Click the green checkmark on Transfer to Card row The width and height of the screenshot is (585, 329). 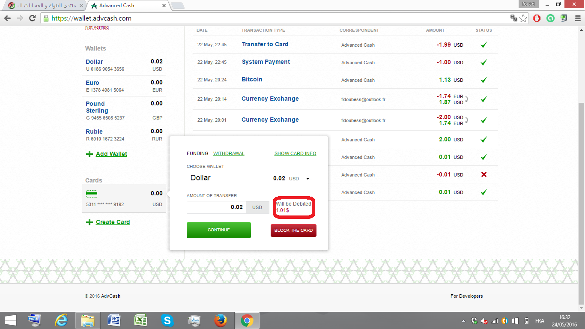[484, 45]
